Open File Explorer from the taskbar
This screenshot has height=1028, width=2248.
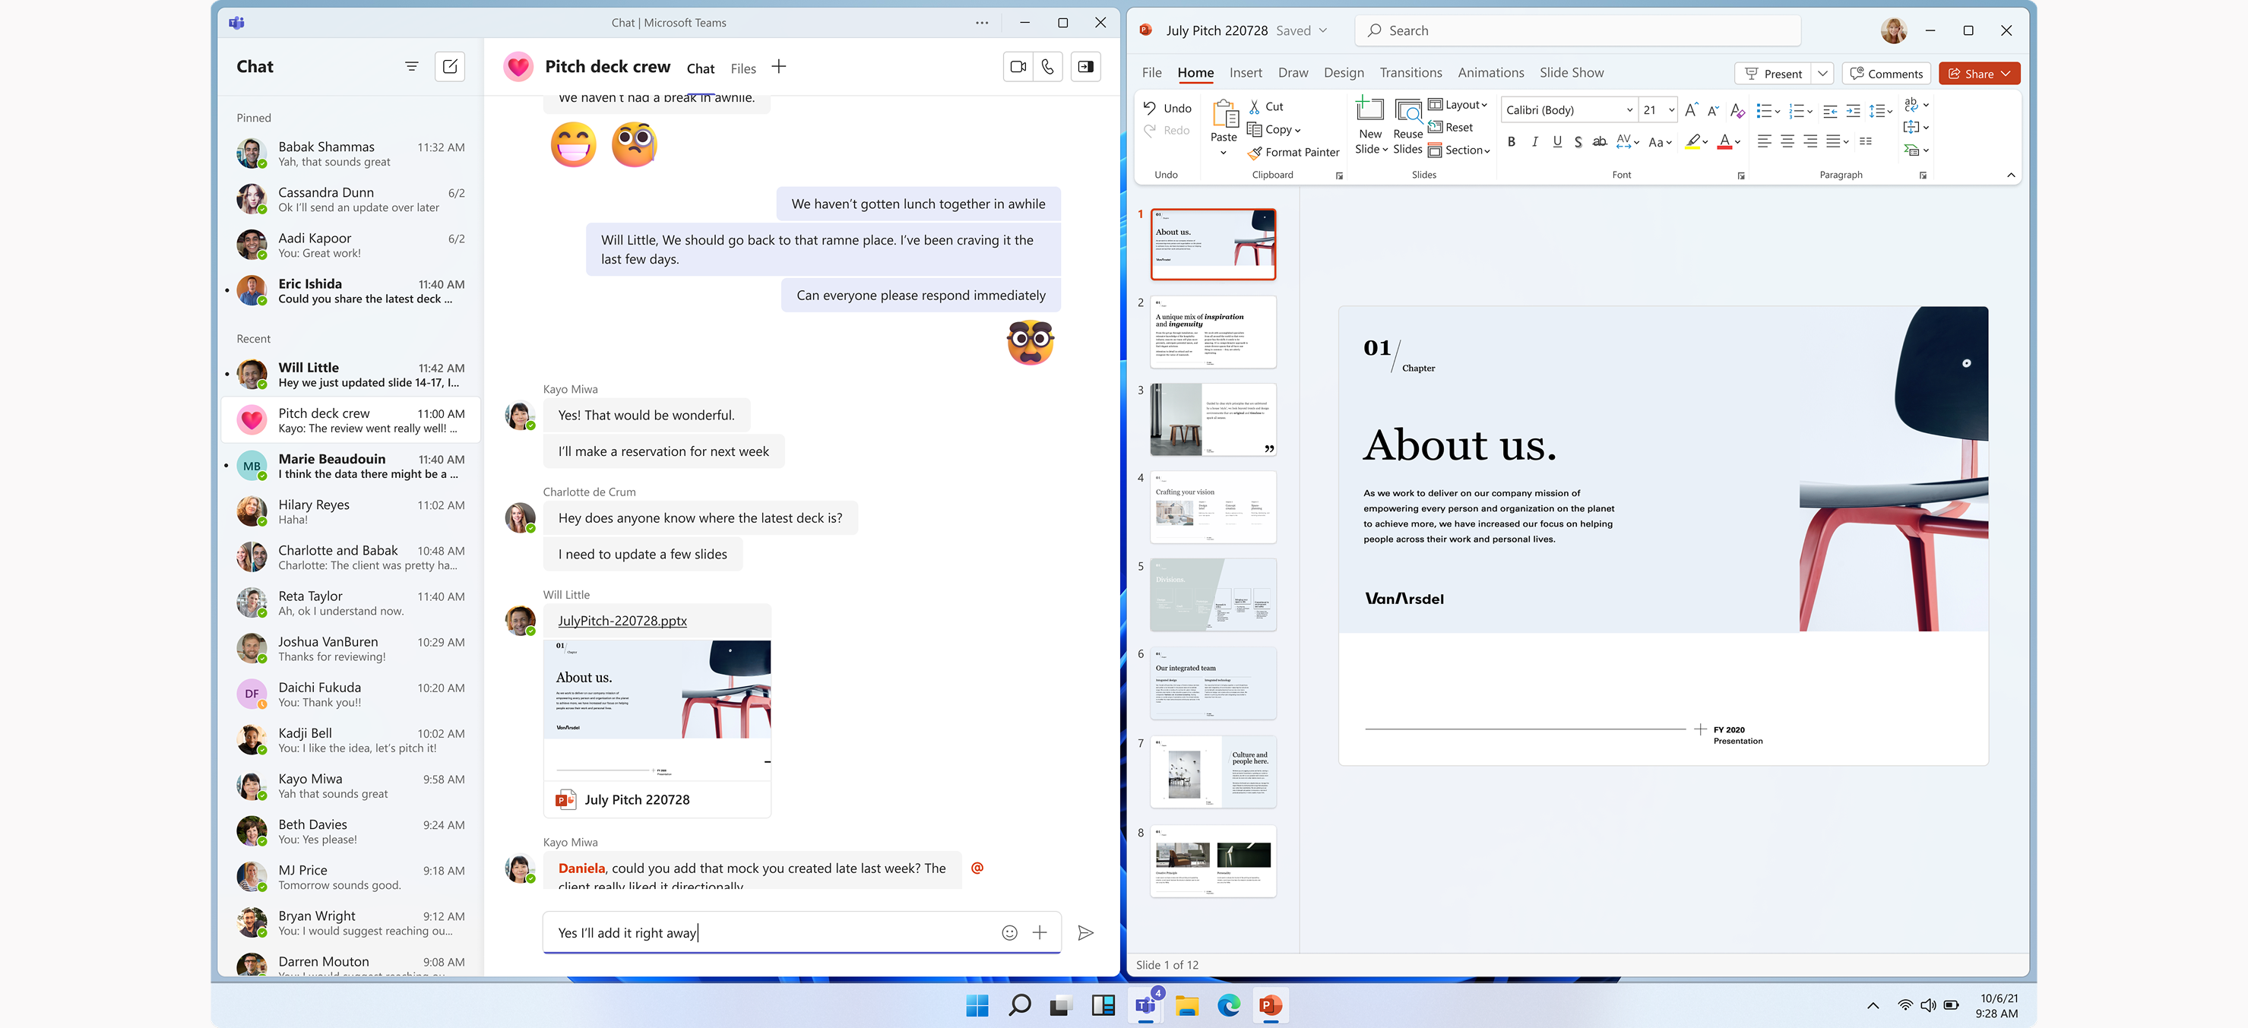click(1187, 1005)
